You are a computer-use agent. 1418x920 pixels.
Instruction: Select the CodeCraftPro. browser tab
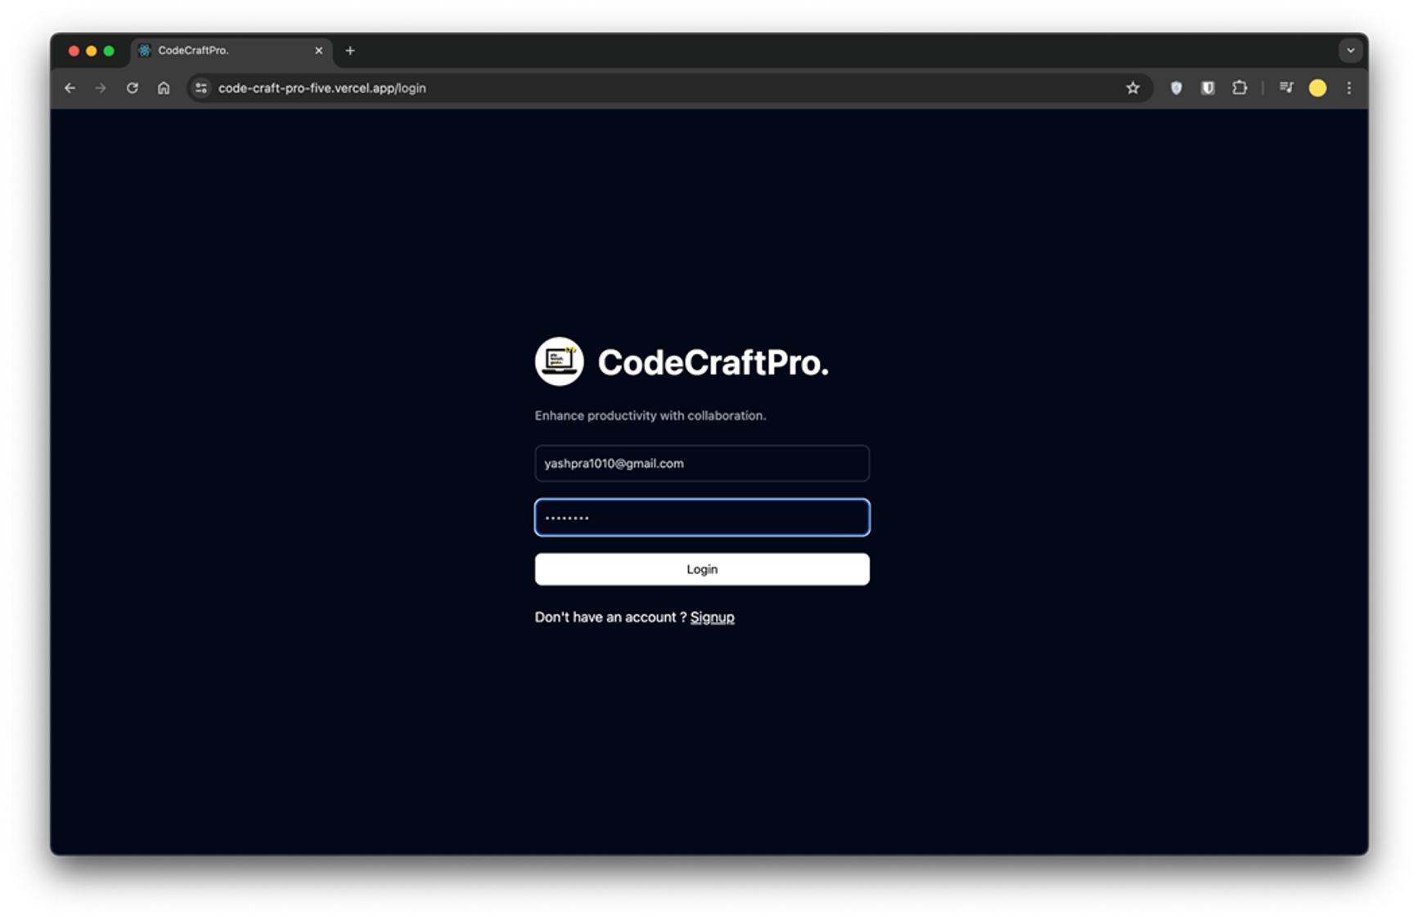pos(232,51)
